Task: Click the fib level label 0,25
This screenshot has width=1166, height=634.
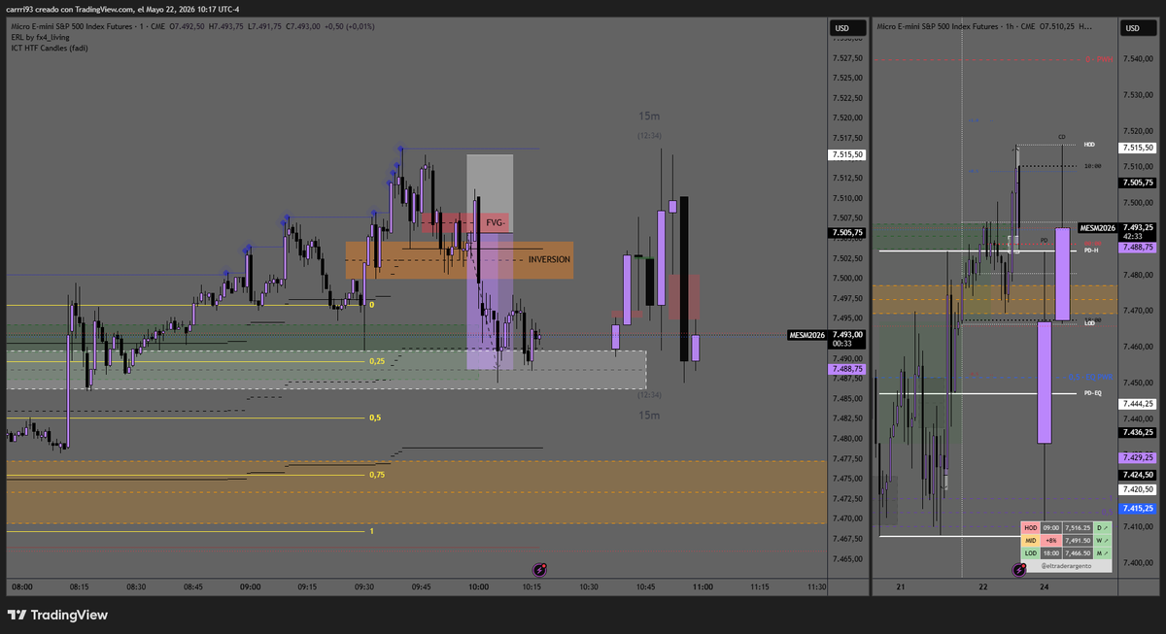Action: [377, 361]
